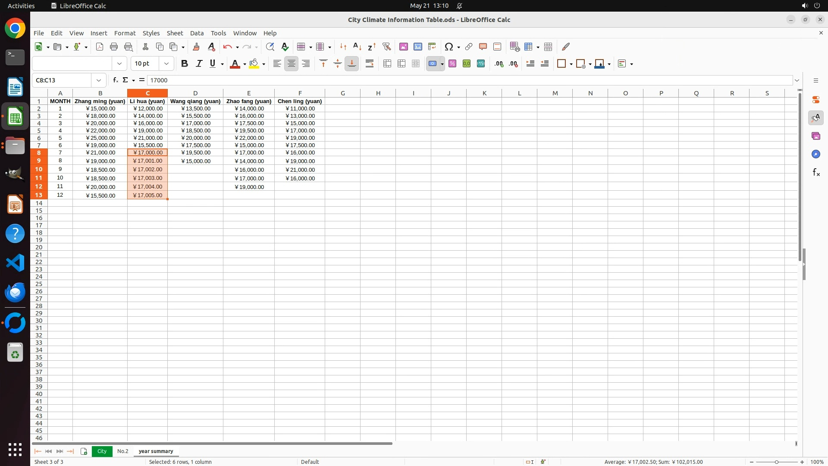Click the Merge and Center Cells icon
Screen dimensions: 828x466
tap(387, 64)
